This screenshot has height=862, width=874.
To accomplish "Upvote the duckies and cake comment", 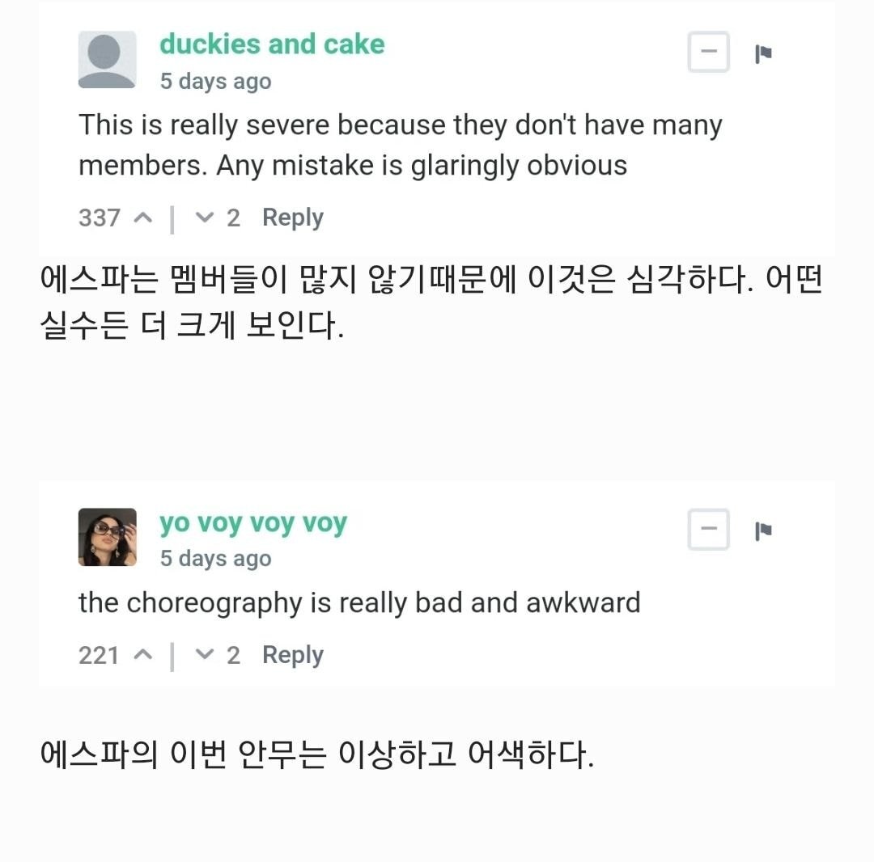I will pyautogui.click(x=143, y=218).
